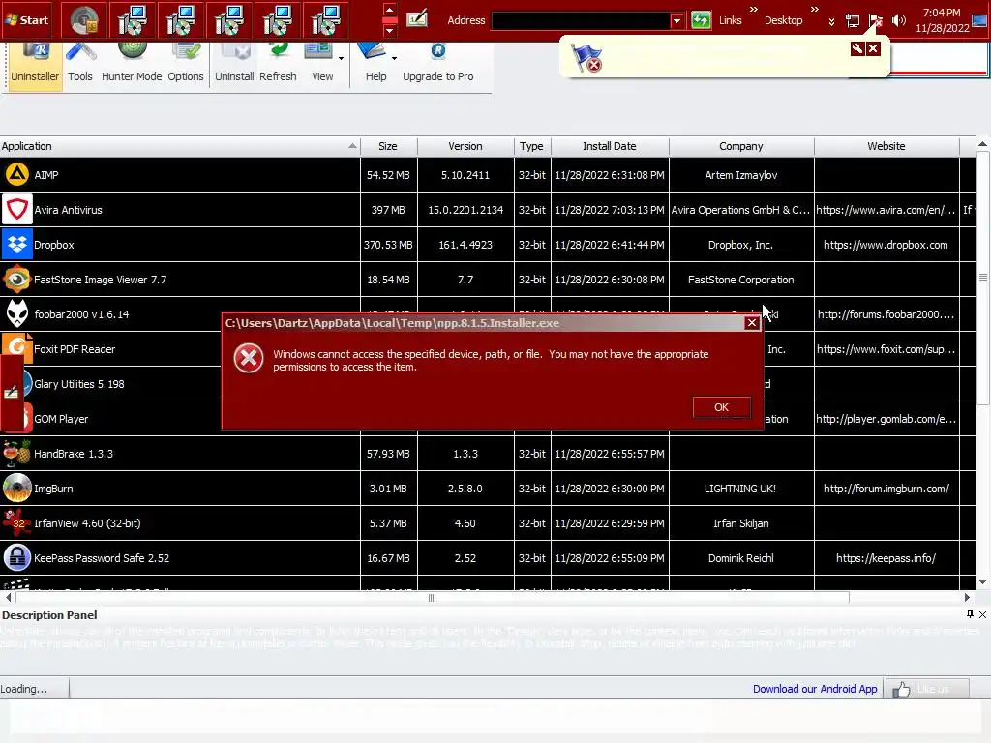Click the taskbar clock showing 7:04 PM
The image size is (991, 743).
tap(942, 20)
